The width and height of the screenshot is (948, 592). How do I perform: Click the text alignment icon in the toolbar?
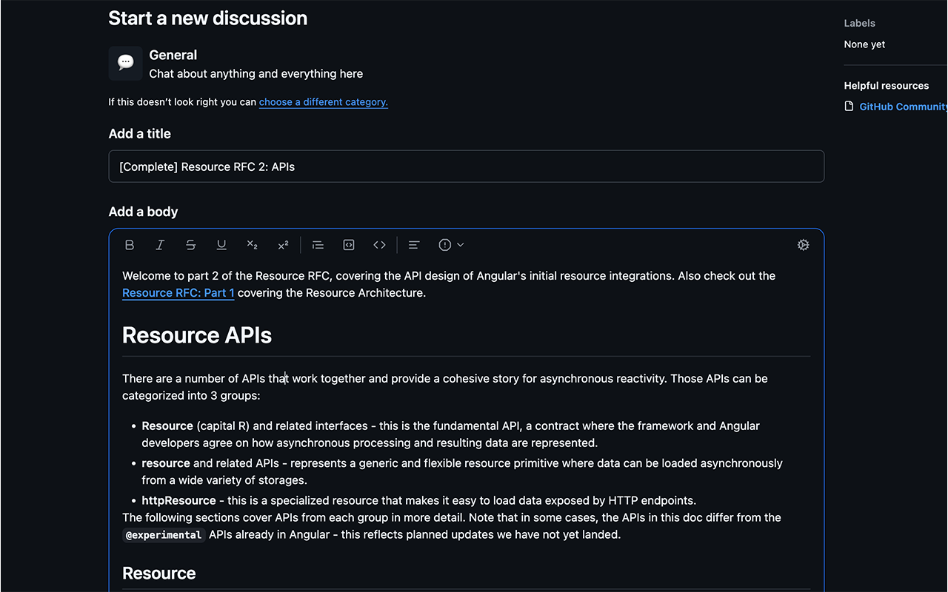tap(413, 244)
